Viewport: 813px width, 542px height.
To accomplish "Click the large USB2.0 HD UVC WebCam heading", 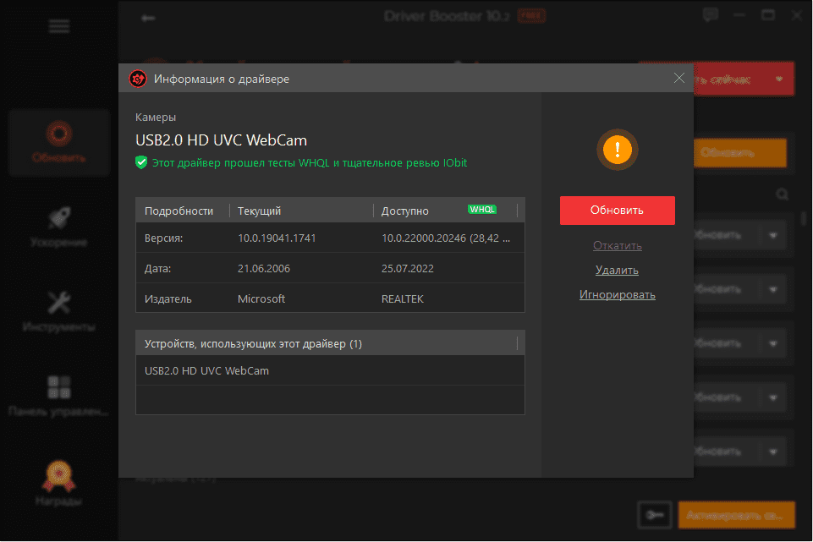I will 222,140.
